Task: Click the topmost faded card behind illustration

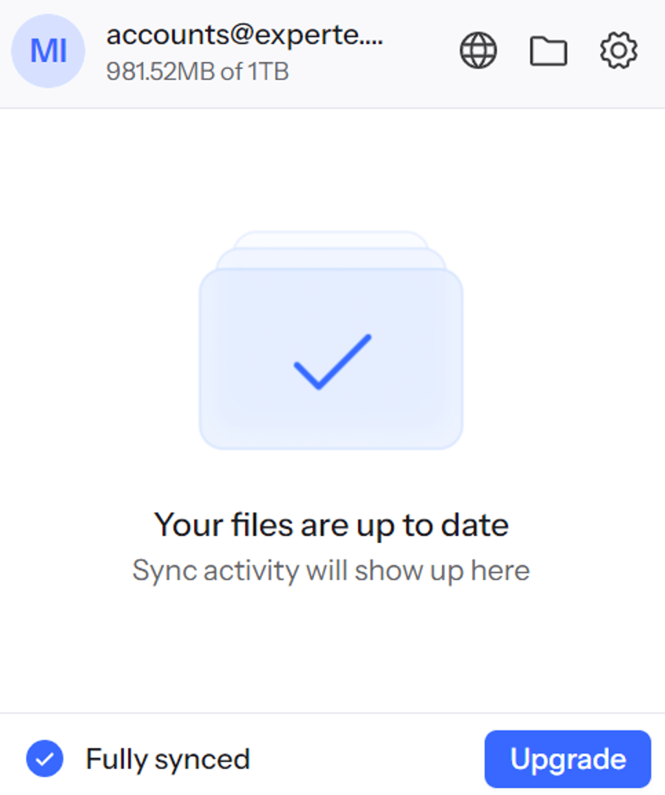Action: [331, 239]
